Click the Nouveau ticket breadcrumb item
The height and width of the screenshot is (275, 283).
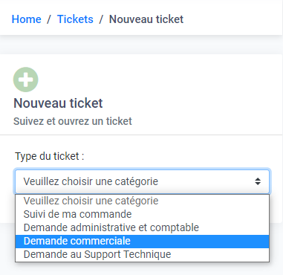coord(146,19)
